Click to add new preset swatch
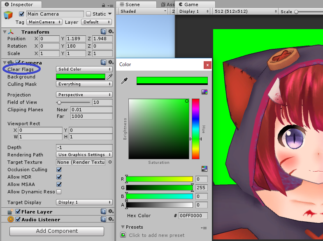323x241 pixels. 123,235
